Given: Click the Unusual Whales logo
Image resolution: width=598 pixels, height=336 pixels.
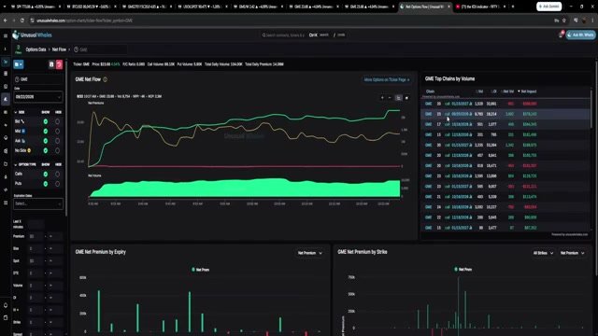Looking at the screenshot, I should click(32, 35).
